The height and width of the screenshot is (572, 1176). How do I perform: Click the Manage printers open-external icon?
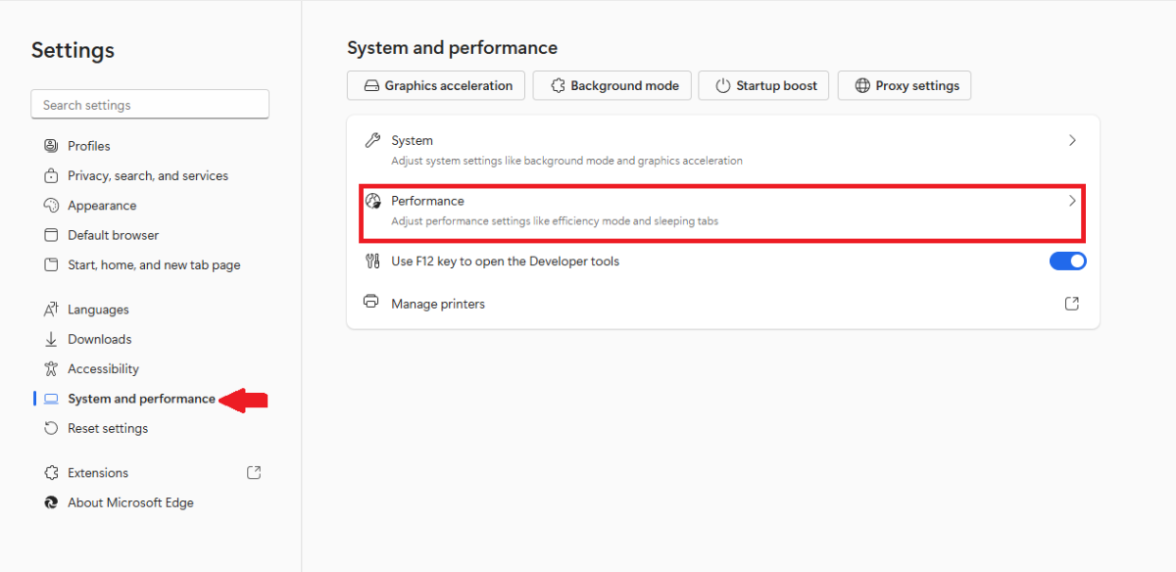tap(1072, 304)
